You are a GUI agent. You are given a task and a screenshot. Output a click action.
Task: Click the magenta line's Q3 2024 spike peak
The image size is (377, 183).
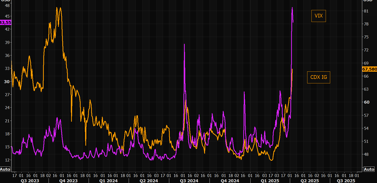pyautogui.click(x=184, y=44)
